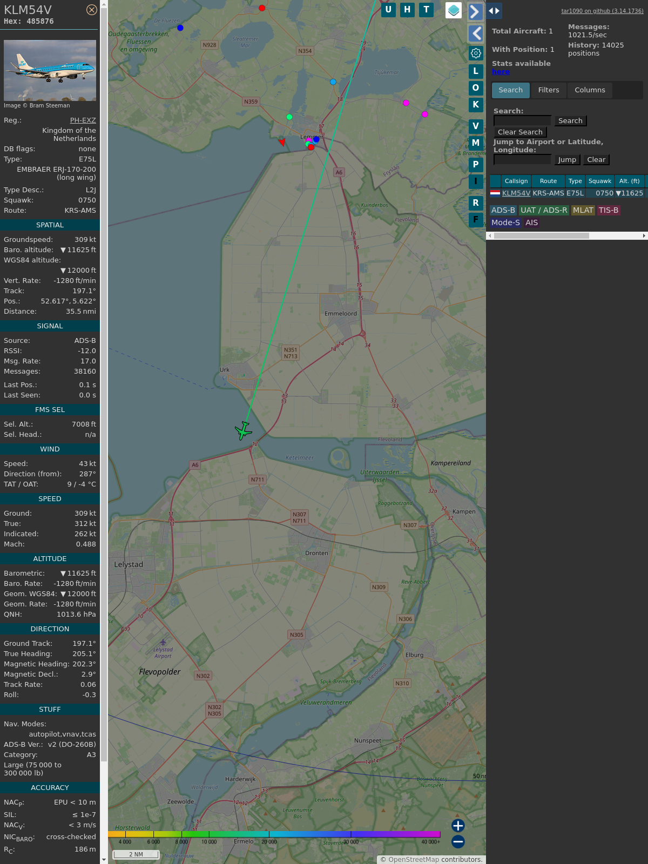The width and height of the screenshot is (648, 864).
Task: Open the stats available 'here' link
Action: [x=501, y=72]
